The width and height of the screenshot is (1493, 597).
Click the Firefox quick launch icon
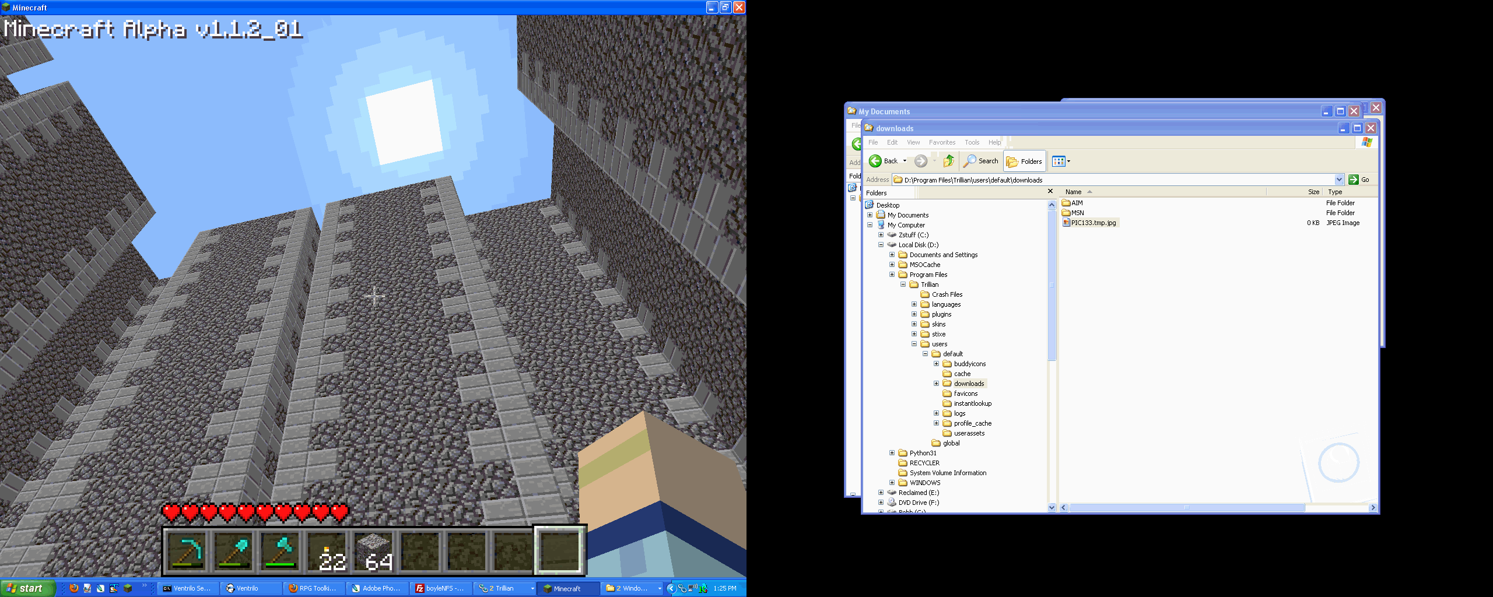click(73, 588)
